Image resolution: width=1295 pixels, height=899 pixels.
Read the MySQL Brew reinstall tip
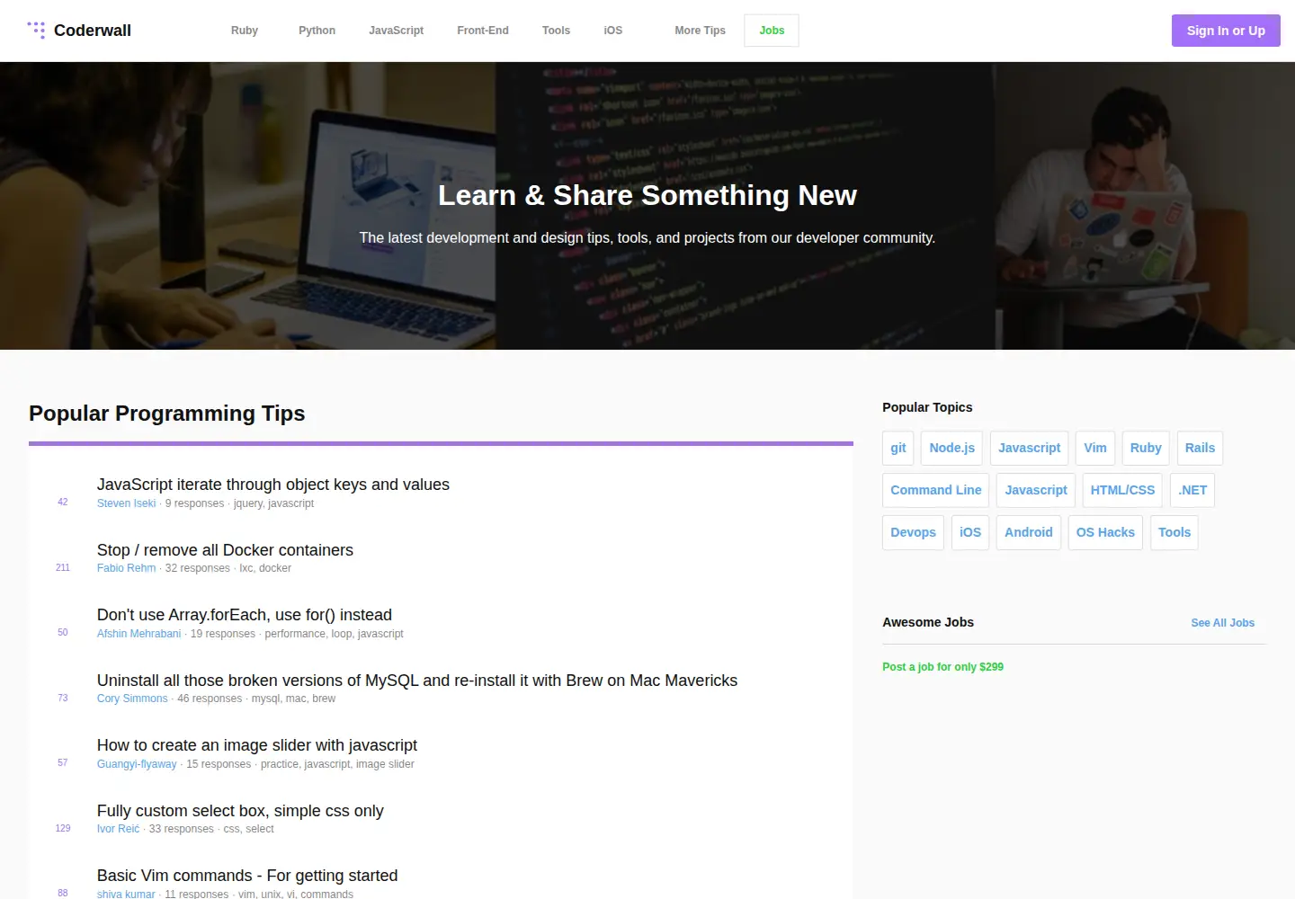point(417,681)
